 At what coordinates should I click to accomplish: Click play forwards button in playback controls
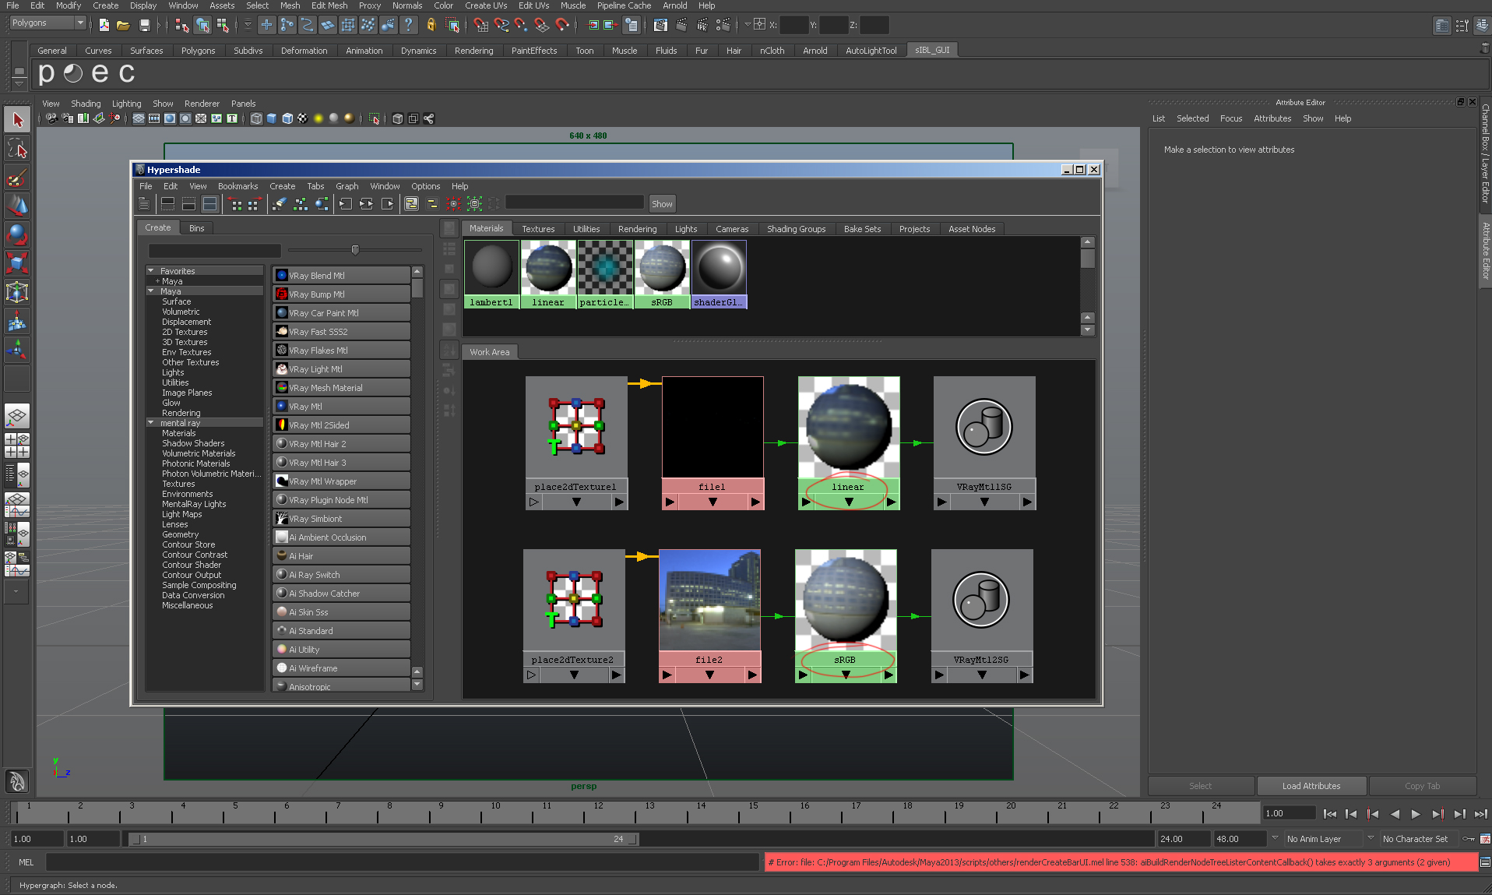point(1416,814)
